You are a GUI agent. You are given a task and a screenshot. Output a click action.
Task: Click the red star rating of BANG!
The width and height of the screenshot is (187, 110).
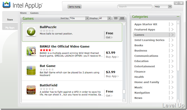pos(47,50)
